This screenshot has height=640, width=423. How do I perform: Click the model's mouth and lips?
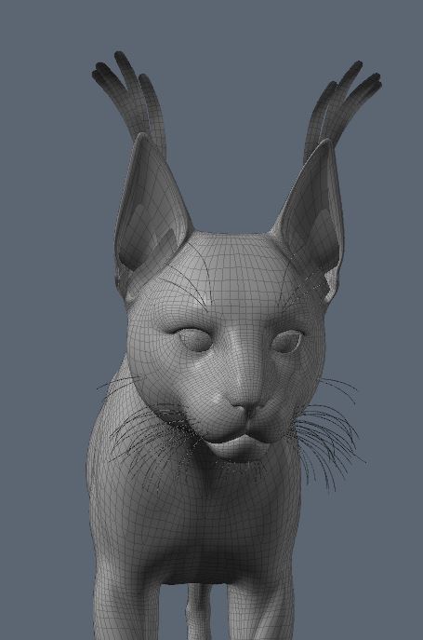(241, 437)
